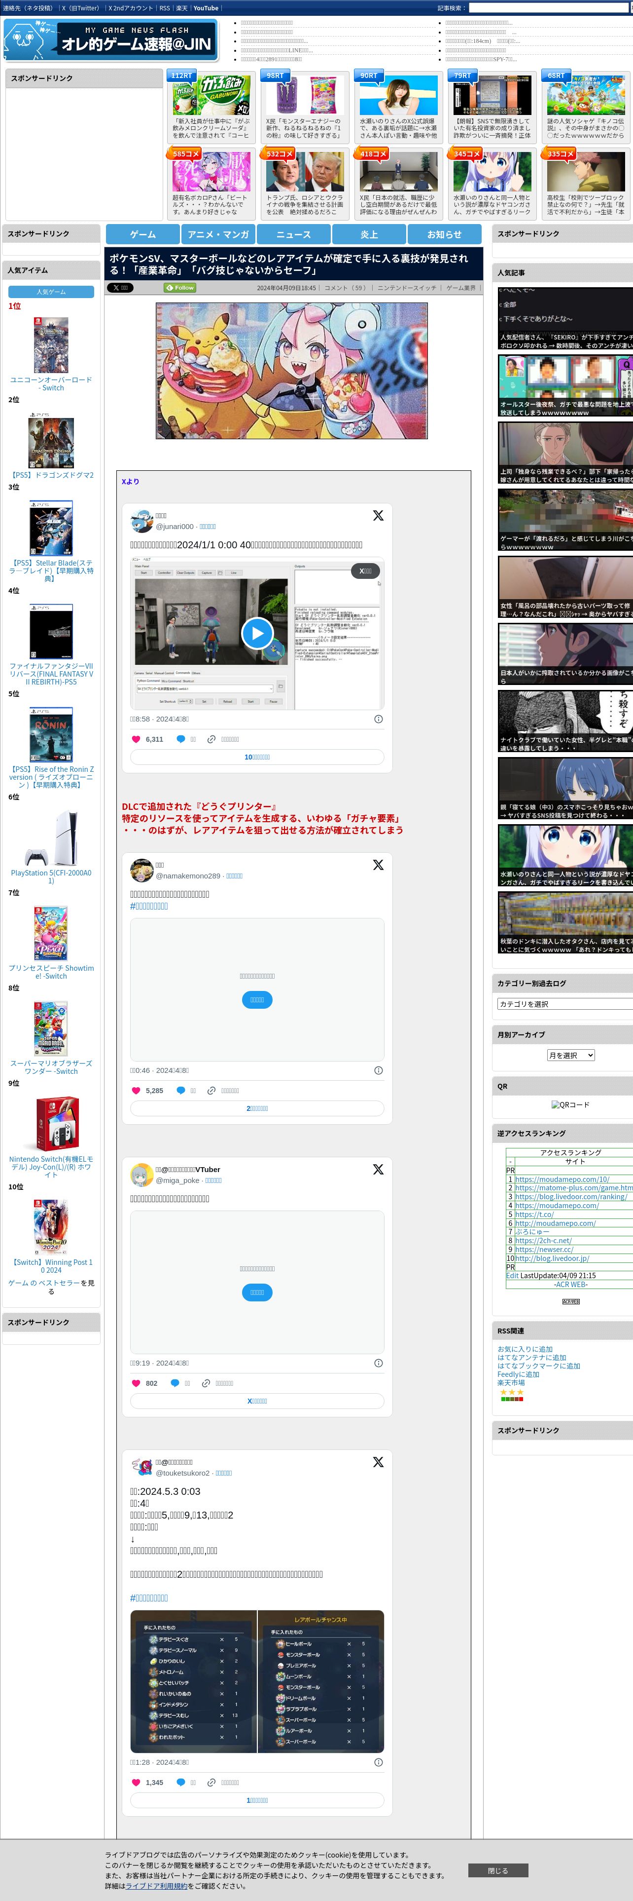Switch to the 炎上 tab
This screenshot has height=1901, width=633.
tap(369, 234)
